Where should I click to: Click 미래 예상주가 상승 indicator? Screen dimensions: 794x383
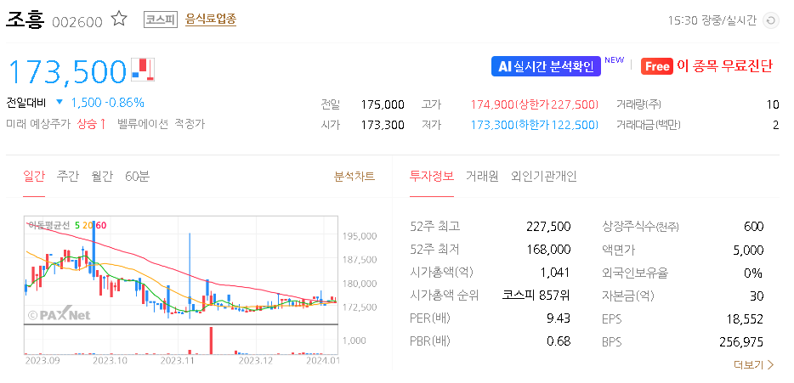[x=56, y=124]
